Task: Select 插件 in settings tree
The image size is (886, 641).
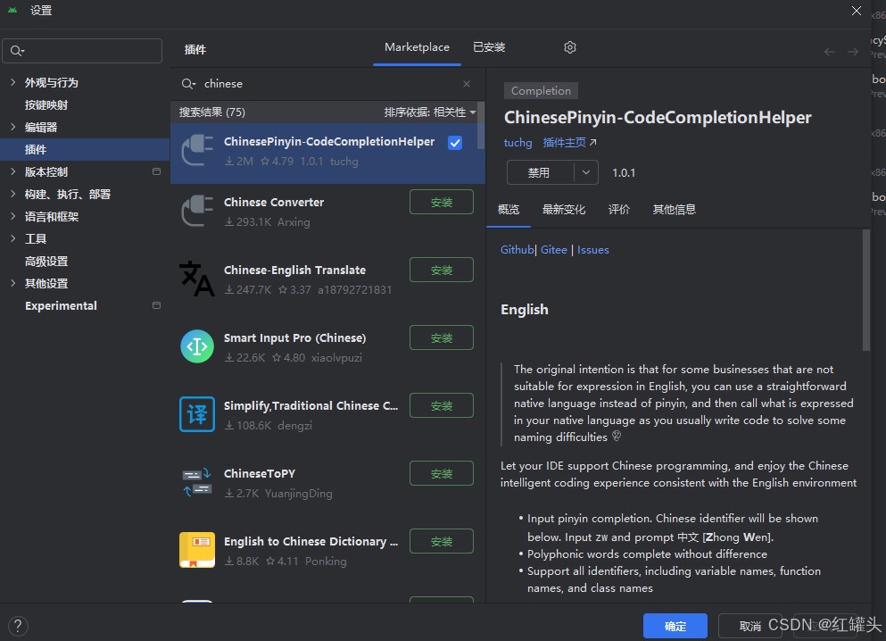Action: pyautogui.click(x=85, y=150)
